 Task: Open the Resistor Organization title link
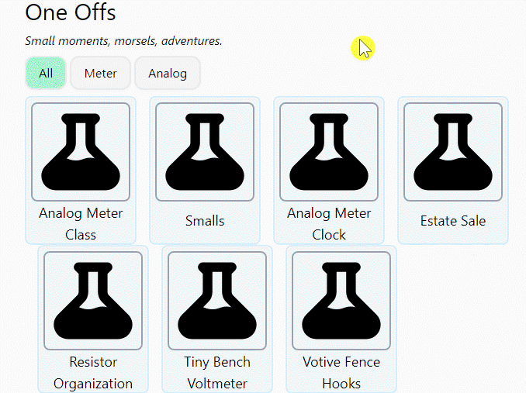(93, 372)
